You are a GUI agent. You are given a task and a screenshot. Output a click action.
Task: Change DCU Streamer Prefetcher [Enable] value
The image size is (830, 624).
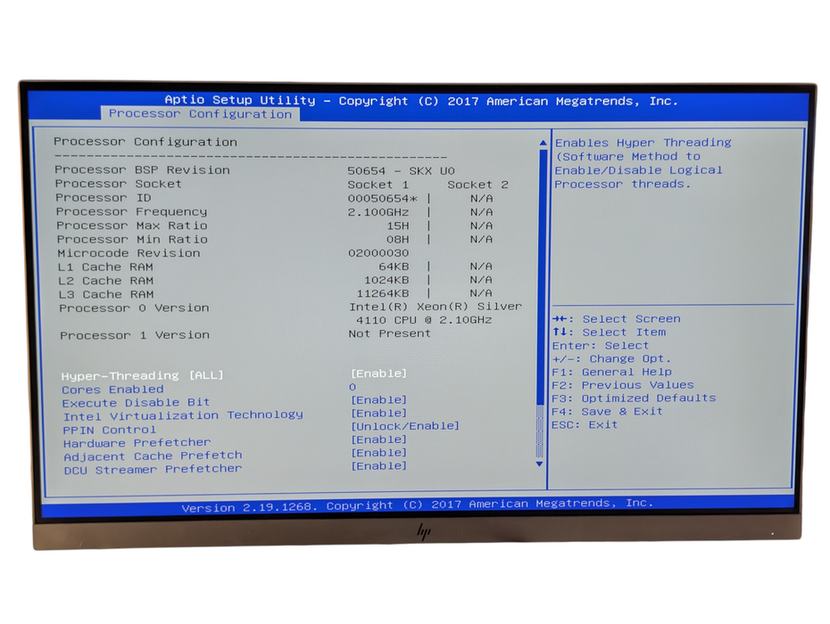coord(379,466)
